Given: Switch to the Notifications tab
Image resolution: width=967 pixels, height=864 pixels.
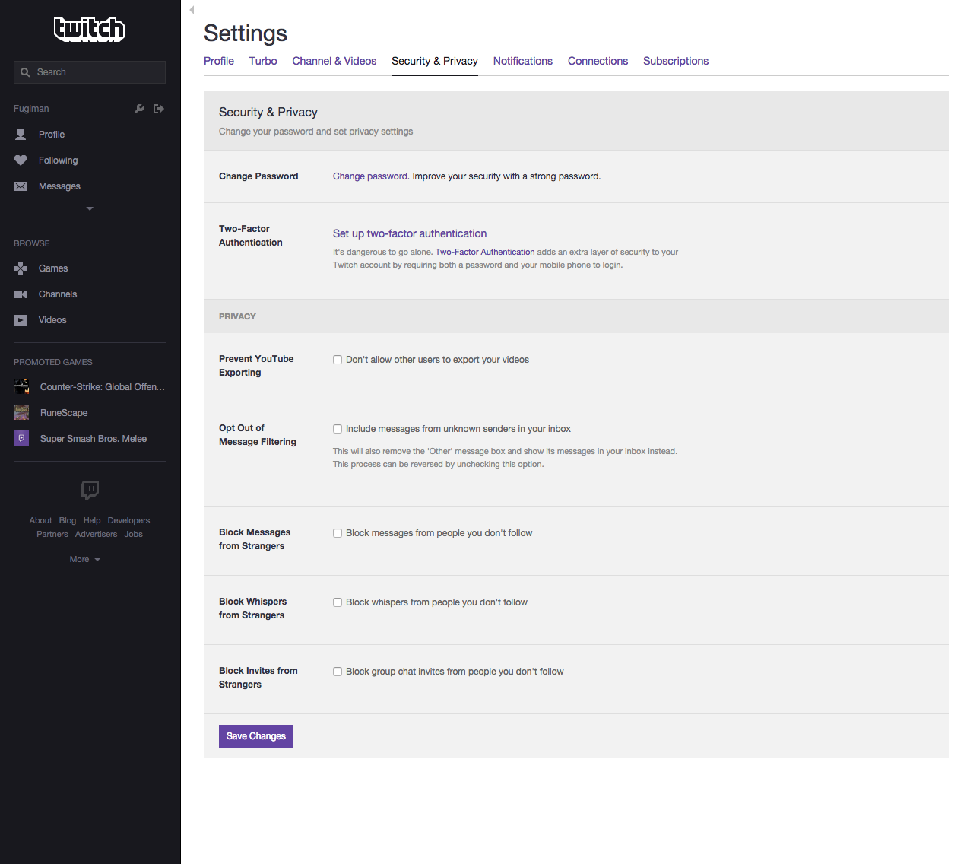Looking at the screenshot, I should (x=522, y=61).
